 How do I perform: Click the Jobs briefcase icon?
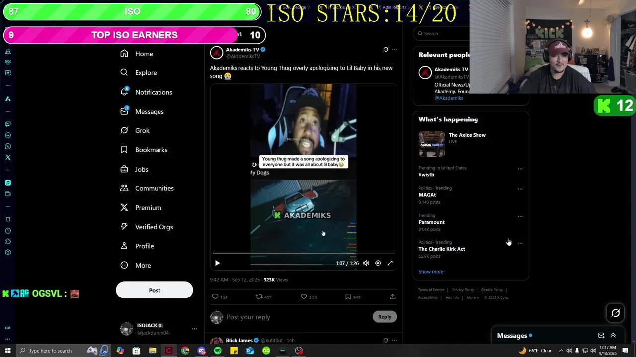pos(124,169)
